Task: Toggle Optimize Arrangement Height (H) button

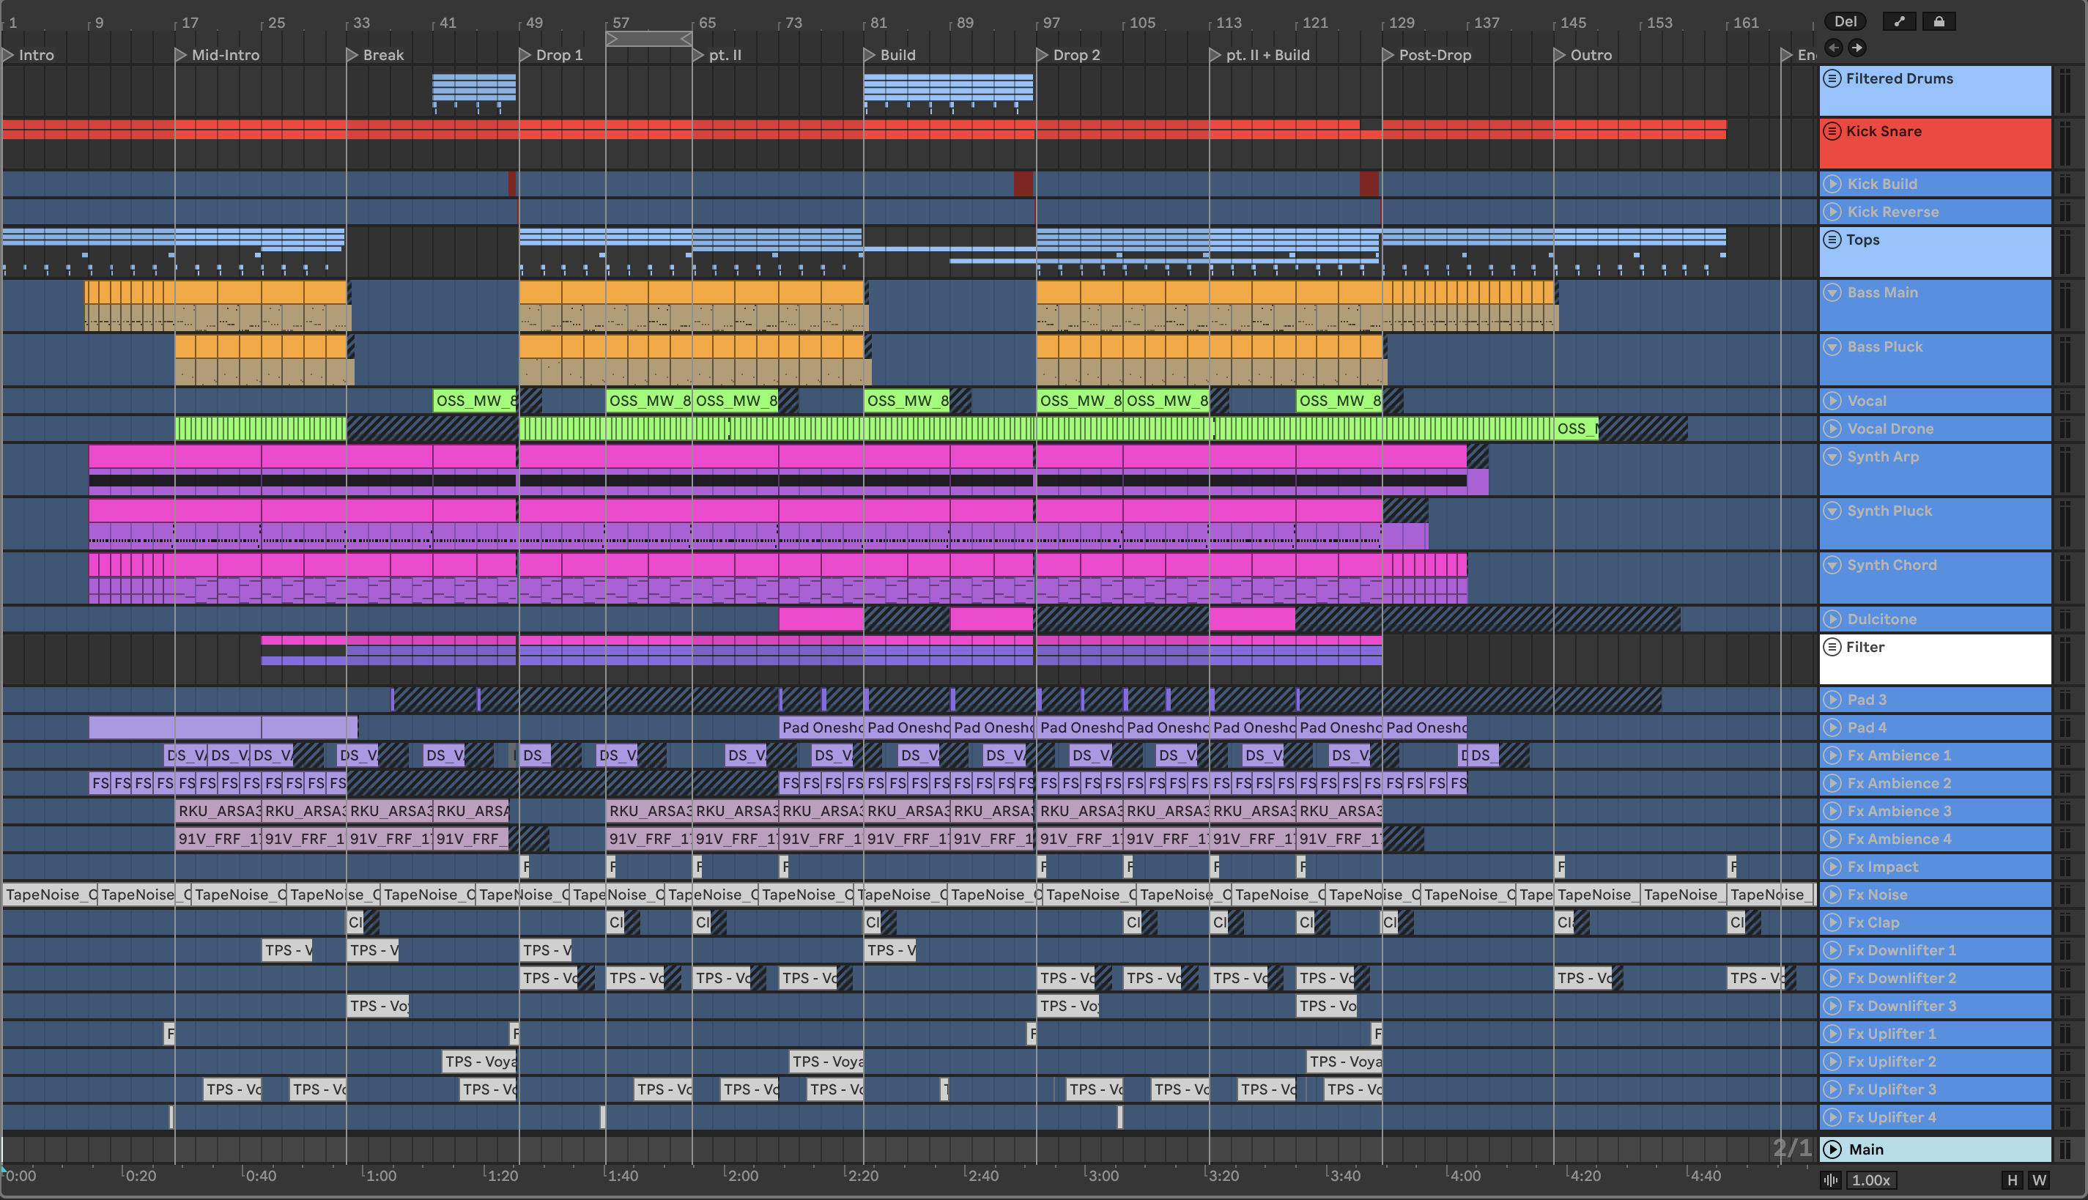Action: tap(2013, 1180)
